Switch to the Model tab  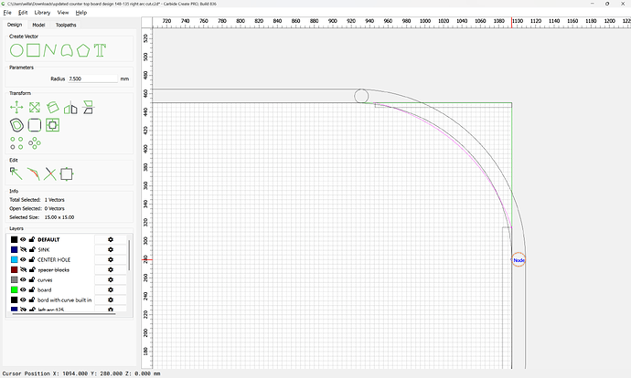[x=38, y=25]
